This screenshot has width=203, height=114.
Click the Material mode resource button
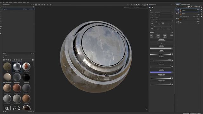tap(161, 40)
